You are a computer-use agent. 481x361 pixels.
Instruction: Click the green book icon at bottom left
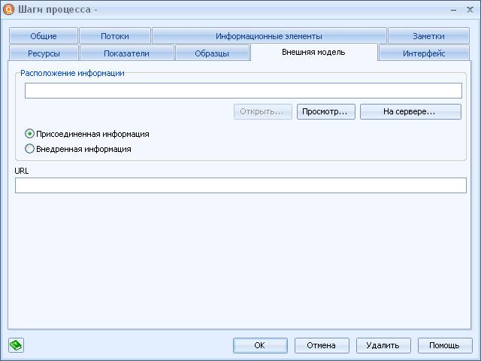tap(16, 345)
